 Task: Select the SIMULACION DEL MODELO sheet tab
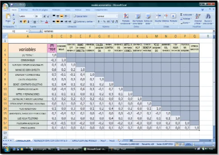tap(84, 141)
